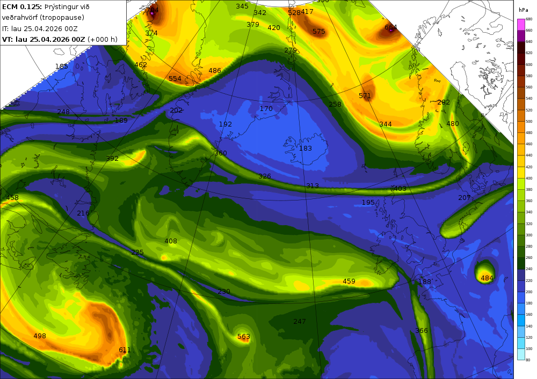Image resolution: width=537 pixels, height=379 pixels.
Task: Click the 'IT: lau 25.04.2026 00Z' line
Action: (40, 29)
